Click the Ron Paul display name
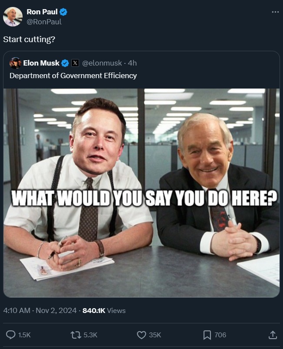 click(42, 12)
